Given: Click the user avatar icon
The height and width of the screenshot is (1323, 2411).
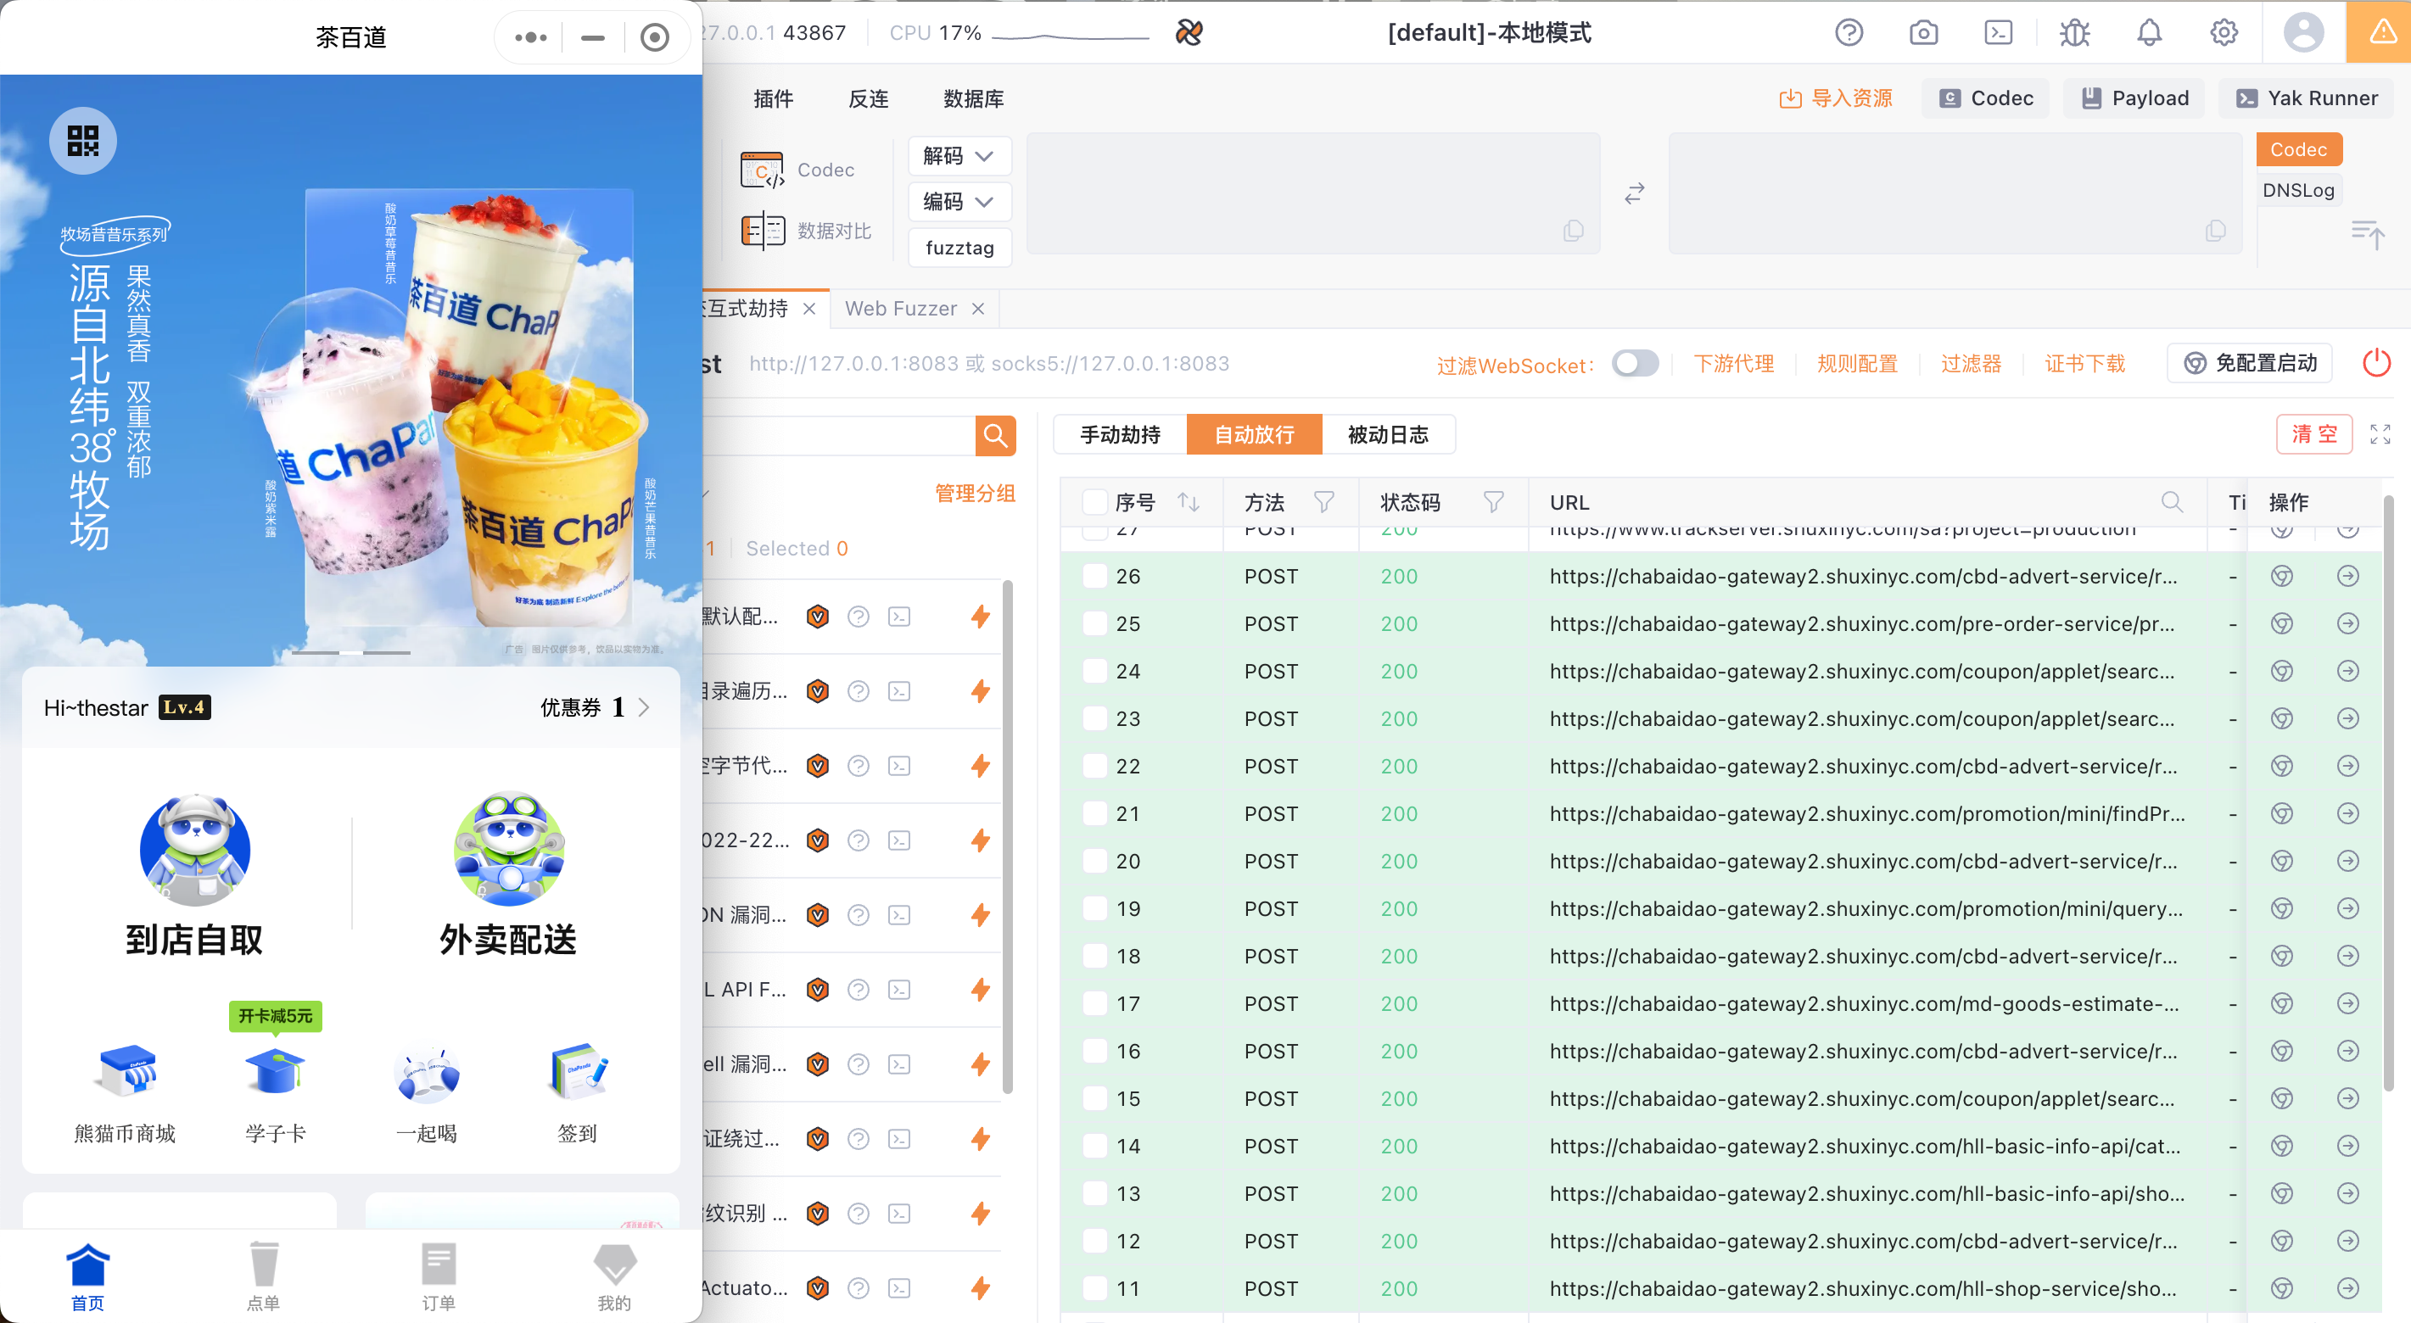Looking at the screenshot, I should 2303,33.
